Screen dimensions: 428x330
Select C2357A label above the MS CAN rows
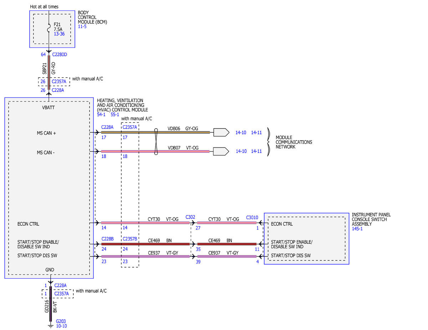[129, 127]
